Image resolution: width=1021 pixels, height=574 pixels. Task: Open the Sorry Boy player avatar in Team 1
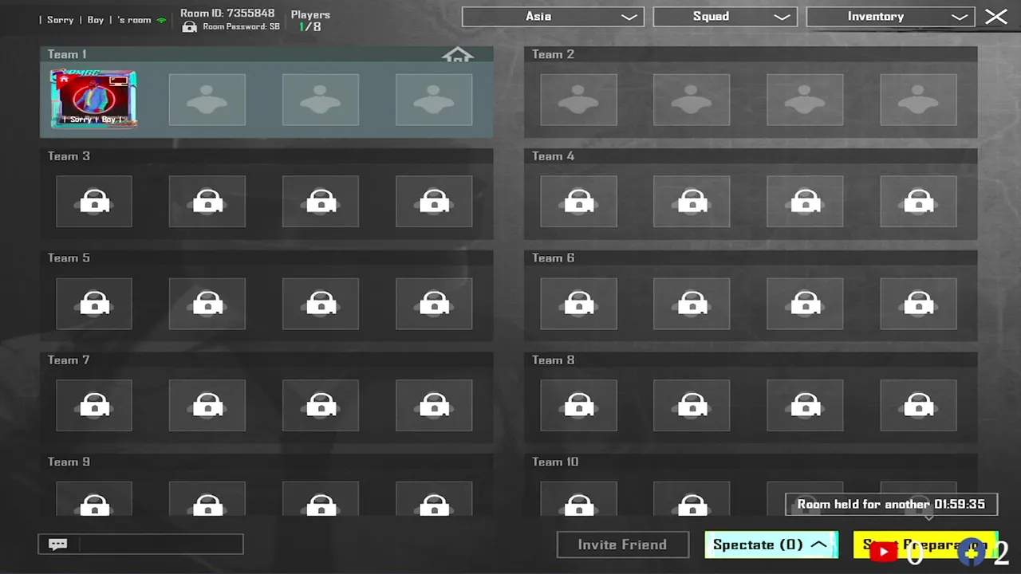(93, 99)
